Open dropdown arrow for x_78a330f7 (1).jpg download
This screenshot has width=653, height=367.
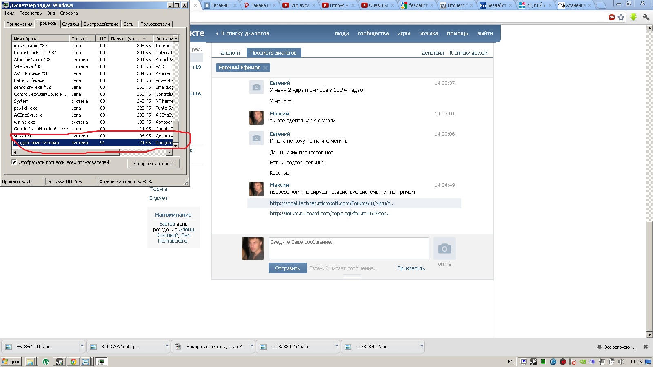[337, 347]
